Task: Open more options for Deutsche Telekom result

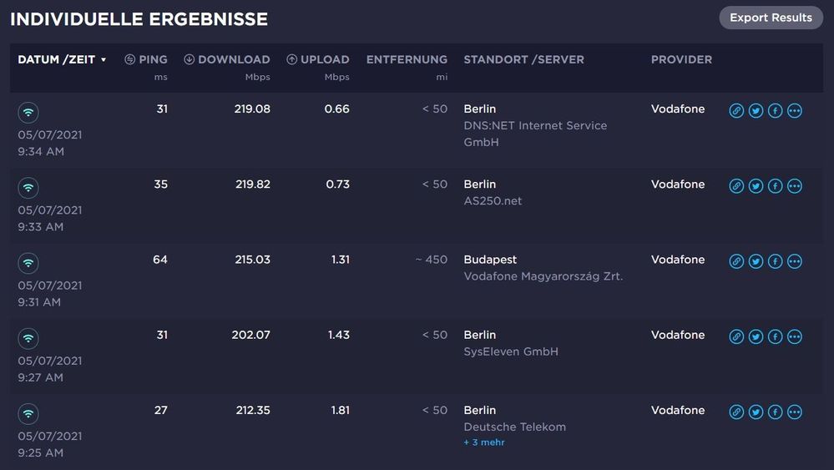Action: 795,412
